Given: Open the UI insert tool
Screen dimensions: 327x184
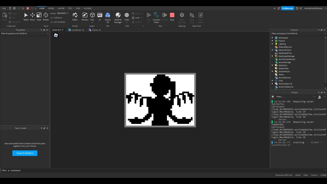Looking at the screenshot, I should pos(100,17).
